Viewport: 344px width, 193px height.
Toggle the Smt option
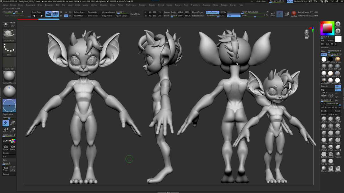point(234,16)
